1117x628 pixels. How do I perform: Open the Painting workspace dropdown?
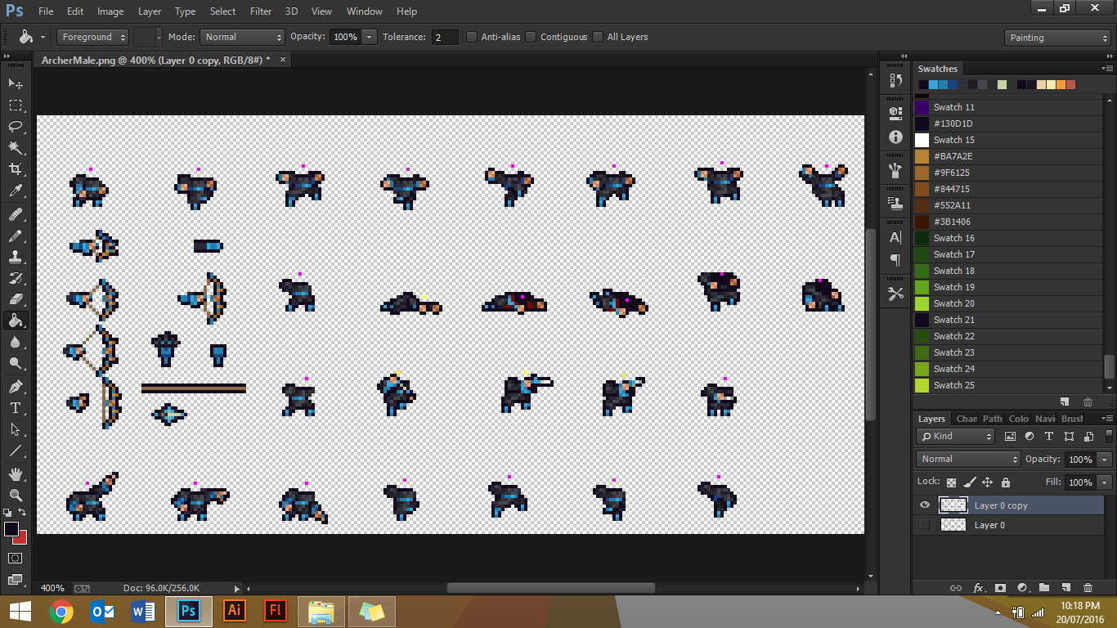coord(1057,38)
